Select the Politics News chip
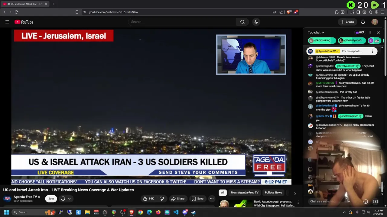The width and height of the screenshot is (387, 217). pos(273,193)
